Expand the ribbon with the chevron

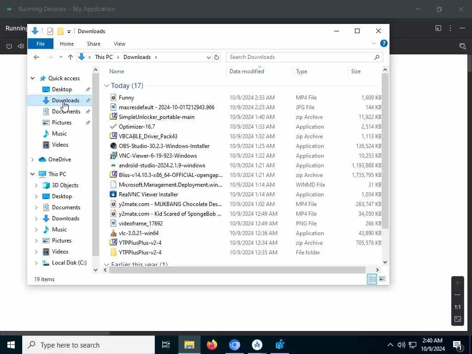(x=373, y=44)
